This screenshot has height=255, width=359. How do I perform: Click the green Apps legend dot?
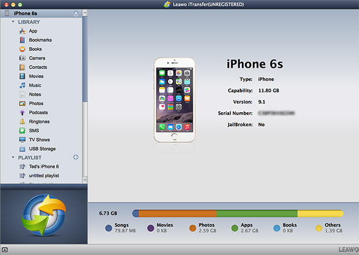235,228
